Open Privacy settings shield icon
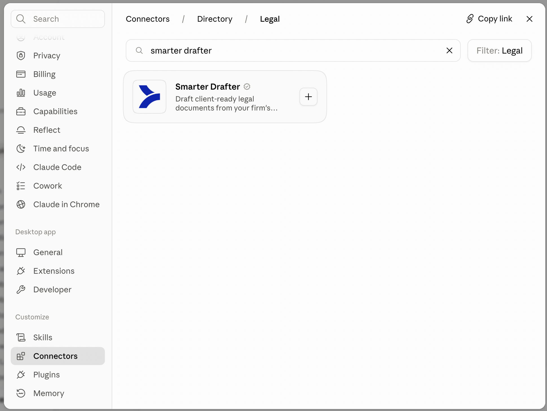 coord(21,56)
